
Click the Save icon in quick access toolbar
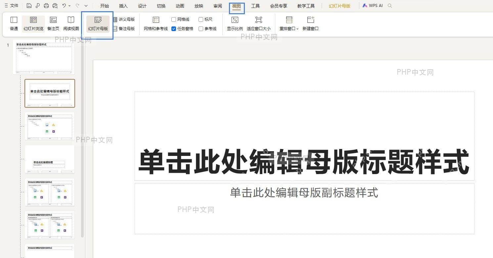coord(29,6)
